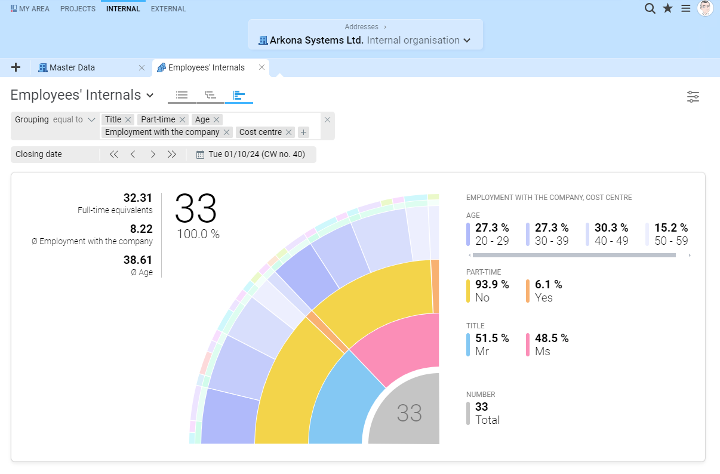The image size is (720, 474).
Task: Expand Arkona Systems Ltd. organisation dropdown
Action: click(467, 41)
